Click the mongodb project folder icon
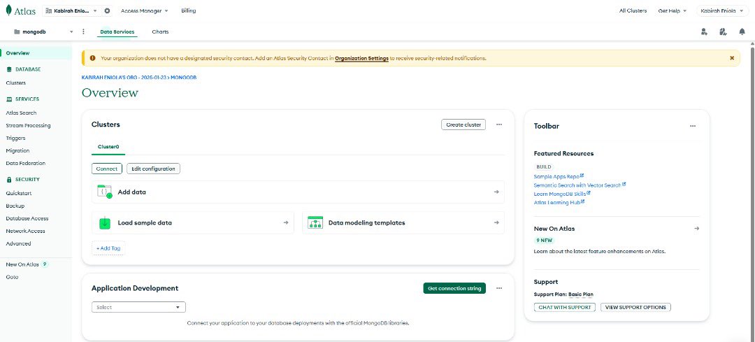 (x=17, y=31)
